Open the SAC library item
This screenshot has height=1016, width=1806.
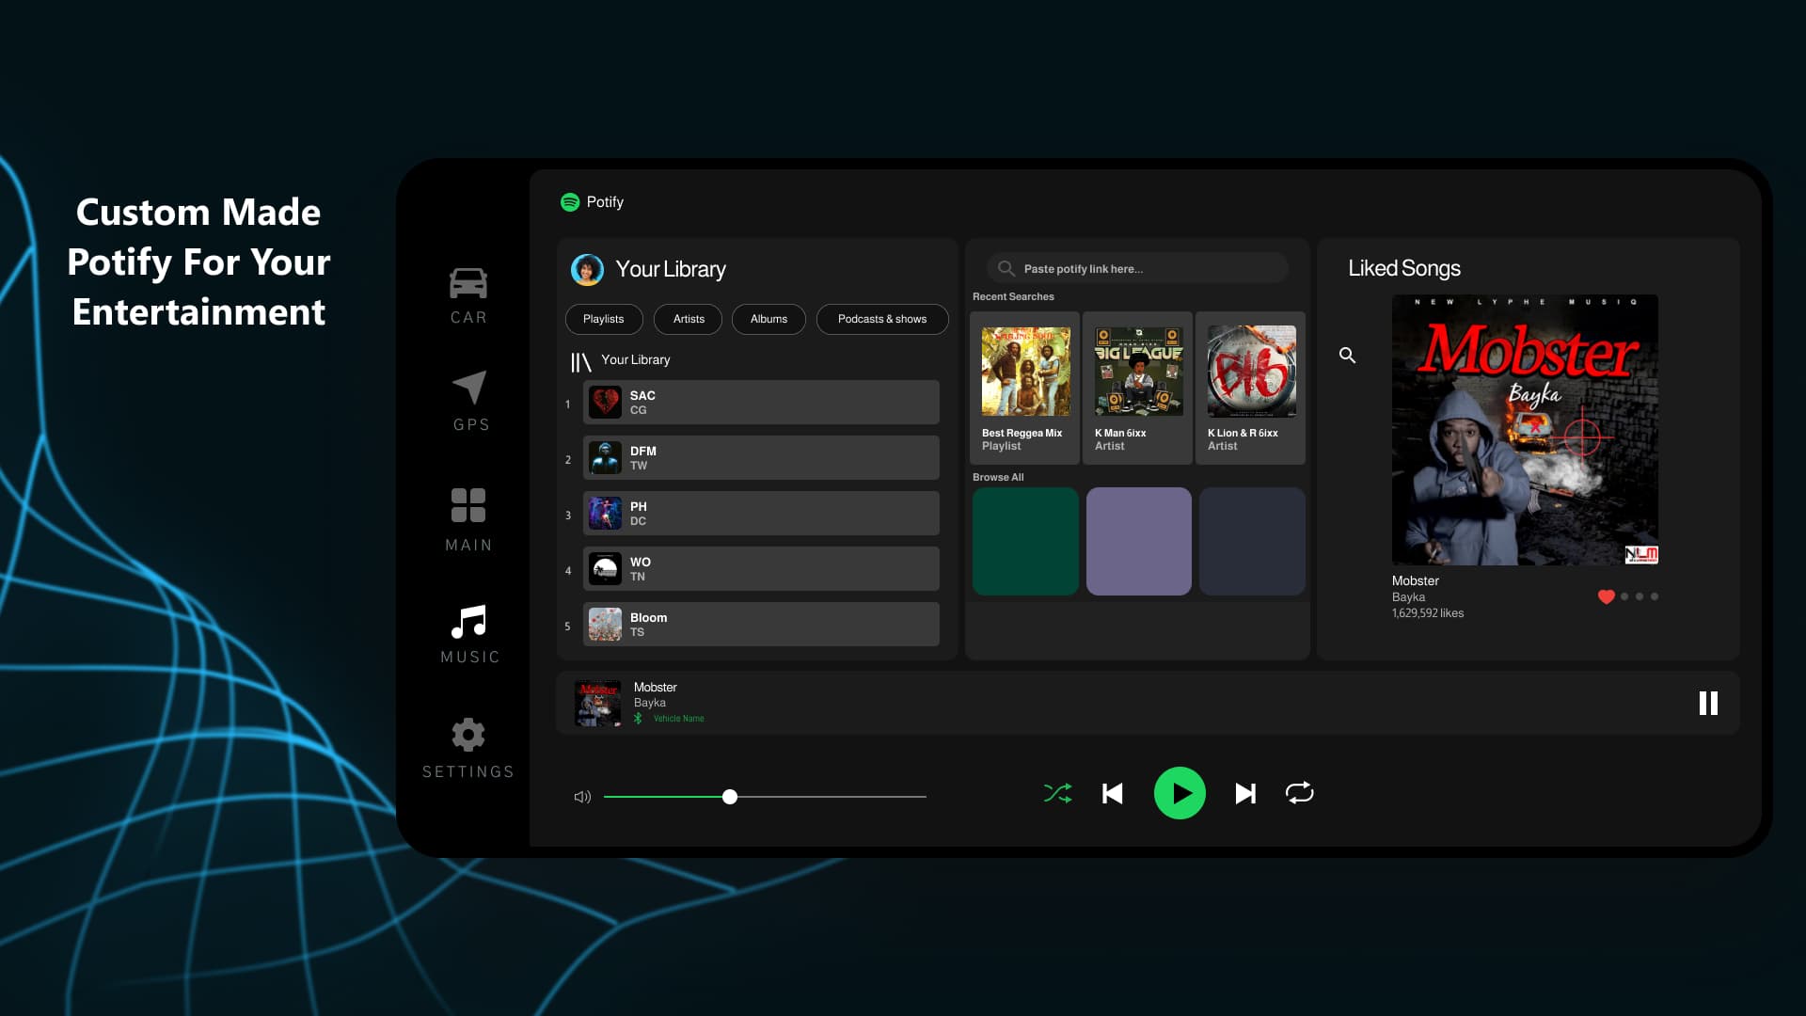tap(761, 403)
